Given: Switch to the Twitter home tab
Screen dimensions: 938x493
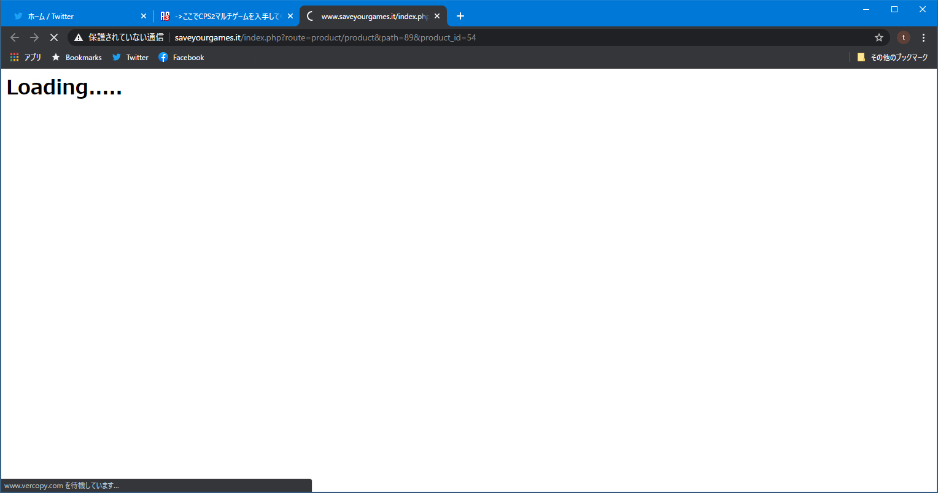Looking at the screenshot, I should click(x=79, y=17).
